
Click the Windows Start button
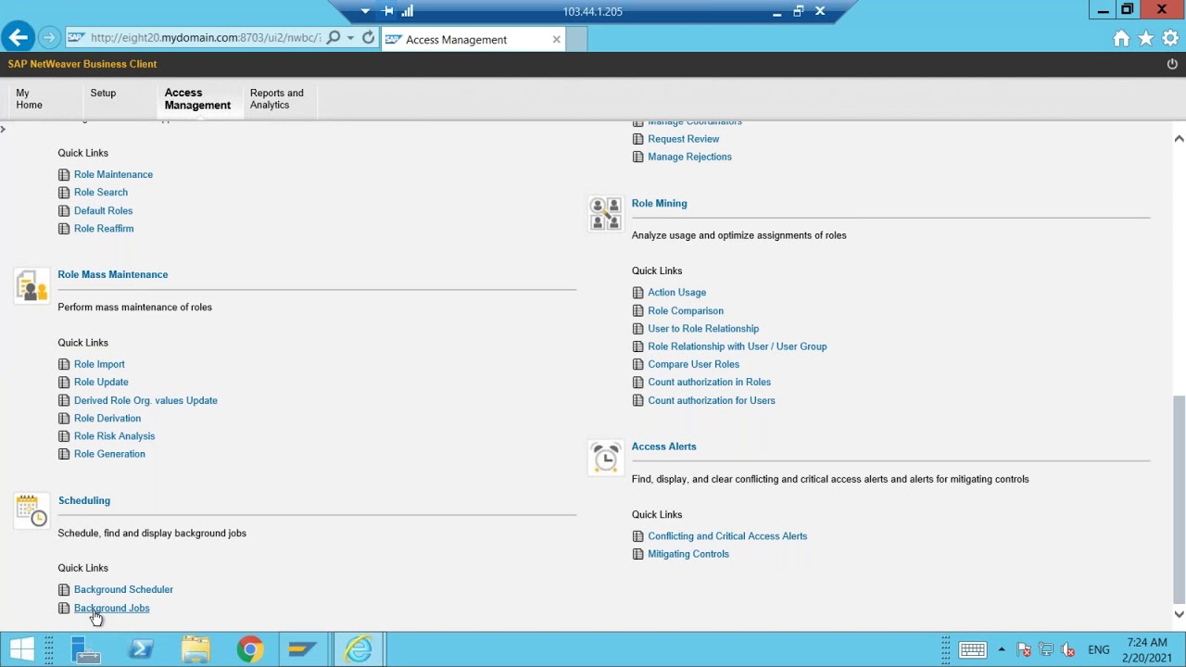(22, 649)
